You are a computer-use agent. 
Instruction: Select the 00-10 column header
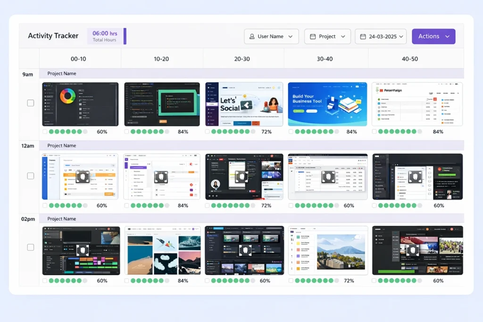(78, 59)
